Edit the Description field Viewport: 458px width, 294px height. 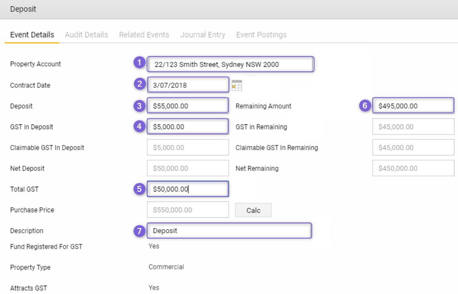(229, 231)
